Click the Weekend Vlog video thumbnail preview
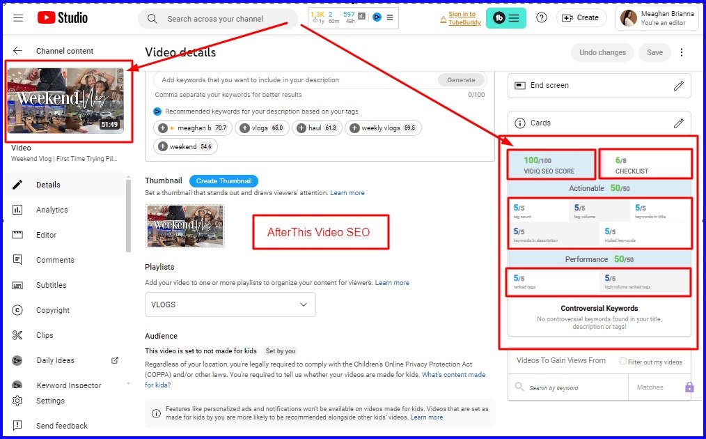Viewport: 706px width, 439px height. point(65,100)
